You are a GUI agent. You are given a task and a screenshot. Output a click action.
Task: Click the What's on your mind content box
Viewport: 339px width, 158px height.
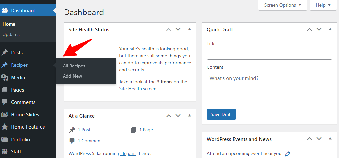pyautogui.click(x=269, y=88)
